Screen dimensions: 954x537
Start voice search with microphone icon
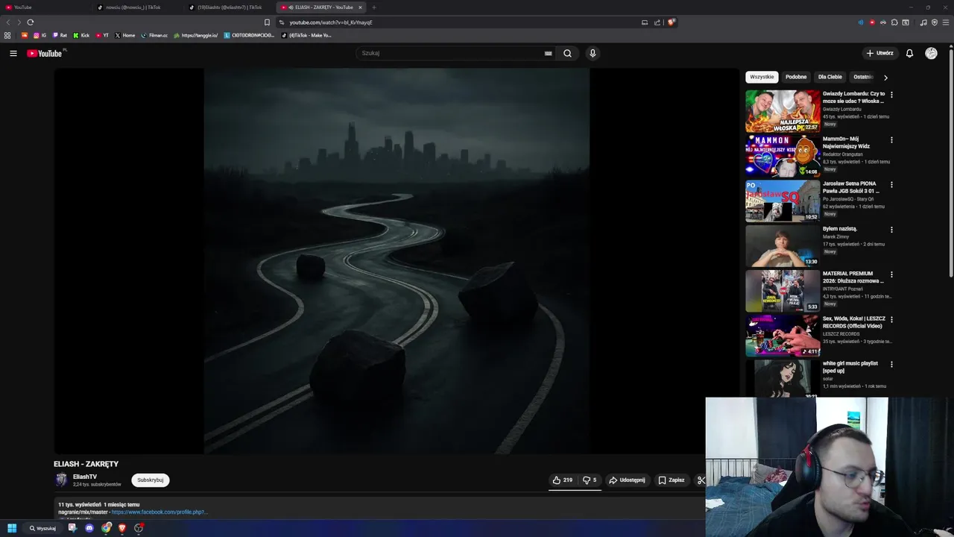pos(593,53)
